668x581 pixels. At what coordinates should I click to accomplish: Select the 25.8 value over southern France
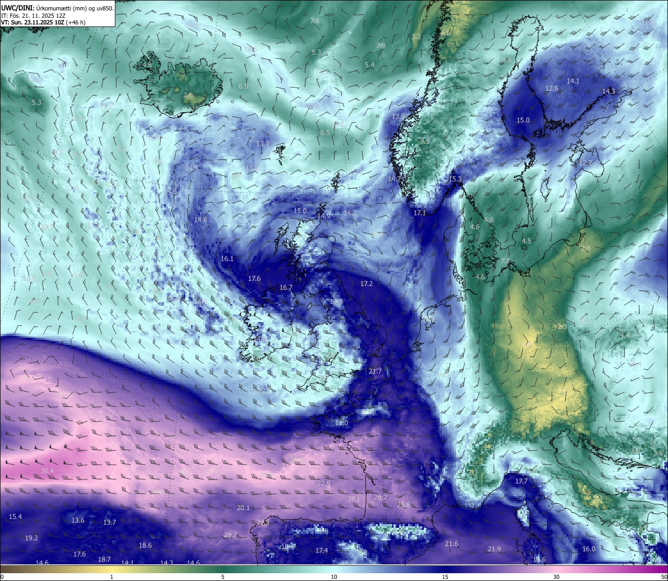coord(403,505)
